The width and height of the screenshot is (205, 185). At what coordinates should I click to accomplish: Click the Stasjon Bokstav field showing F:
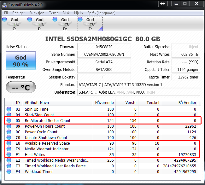click(x=104, y=77)
